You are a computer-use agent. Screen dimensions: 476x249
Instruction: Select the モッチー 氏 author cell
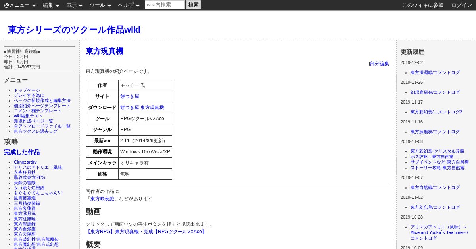(145, 85)
